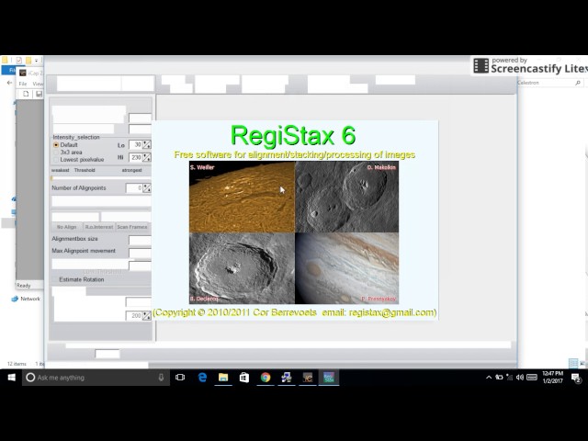Image resolution: width=588 pixels, height=441 pixels.
Task: Click the Number of Alignpoints value field
Action: tap(134, 187)
